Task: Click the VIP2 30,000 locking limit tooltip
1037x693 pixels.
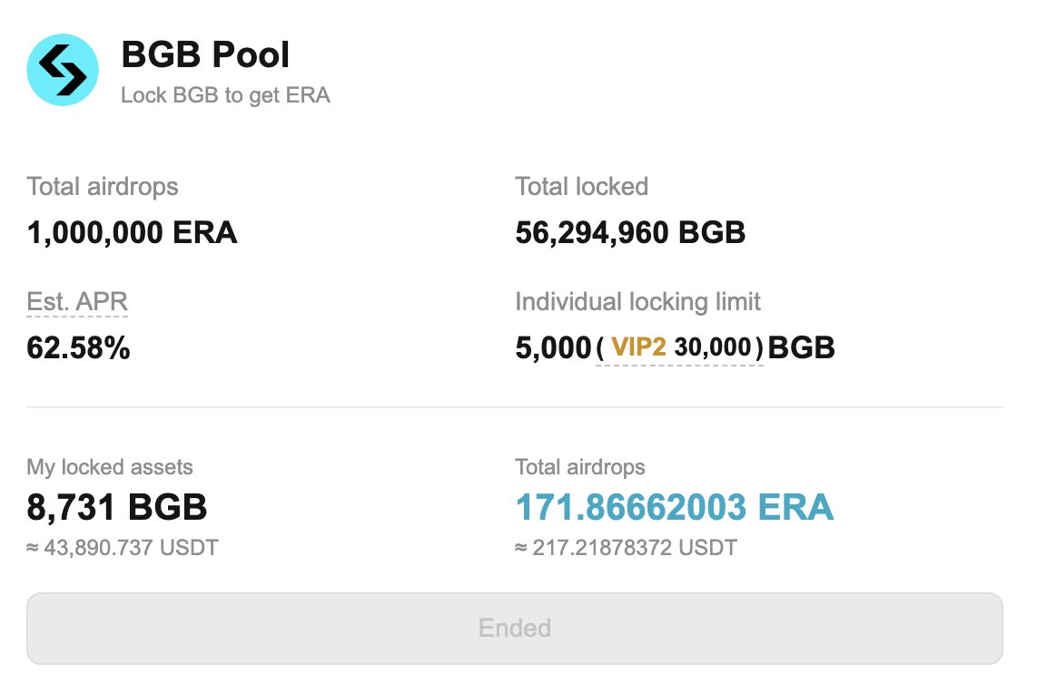Action: [x=679, y=347]
